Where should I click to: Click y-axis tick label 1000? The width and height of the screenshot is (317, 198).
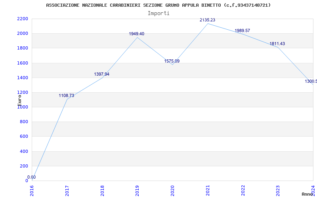pyautogui.click(x=23, y=107)
